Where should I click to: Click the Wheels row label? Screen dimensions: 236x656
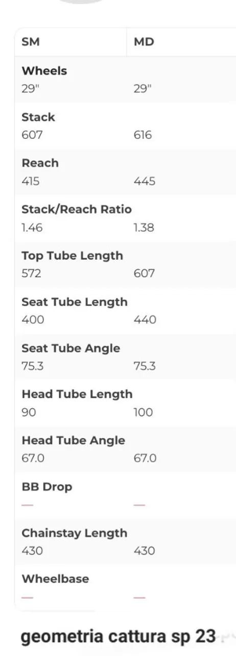pos(44,71)
